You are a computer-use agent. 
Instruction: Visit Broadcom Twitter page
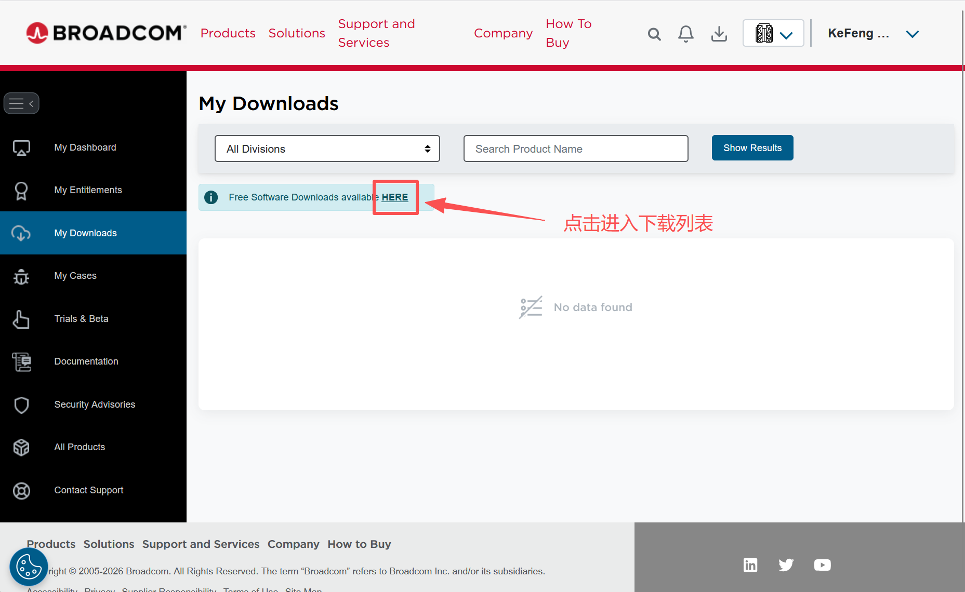pyautogui.click(x=786, y=565)
